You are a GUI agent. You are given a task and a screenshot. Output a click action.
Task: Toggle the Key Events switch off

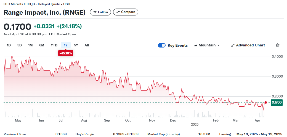pos(162,45)
